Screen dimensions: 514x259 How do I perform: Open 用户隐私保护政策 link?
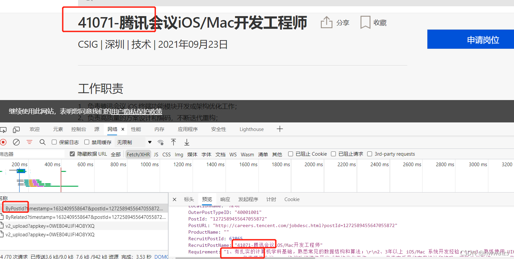click(x=137, y=111)
